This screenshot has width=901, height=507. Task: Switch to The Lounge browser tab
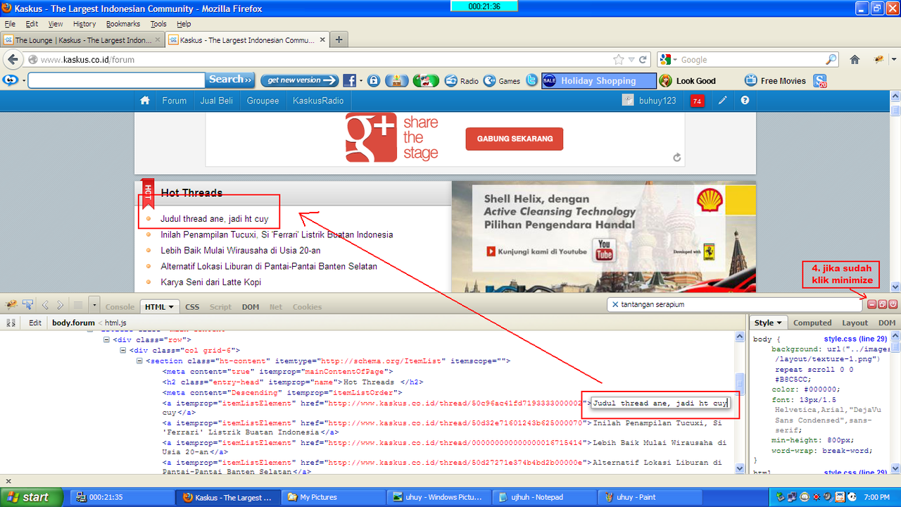(83, 40)
